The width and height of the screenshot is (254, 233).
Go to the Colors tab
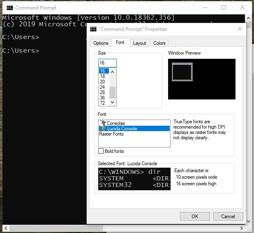[159, 43]
